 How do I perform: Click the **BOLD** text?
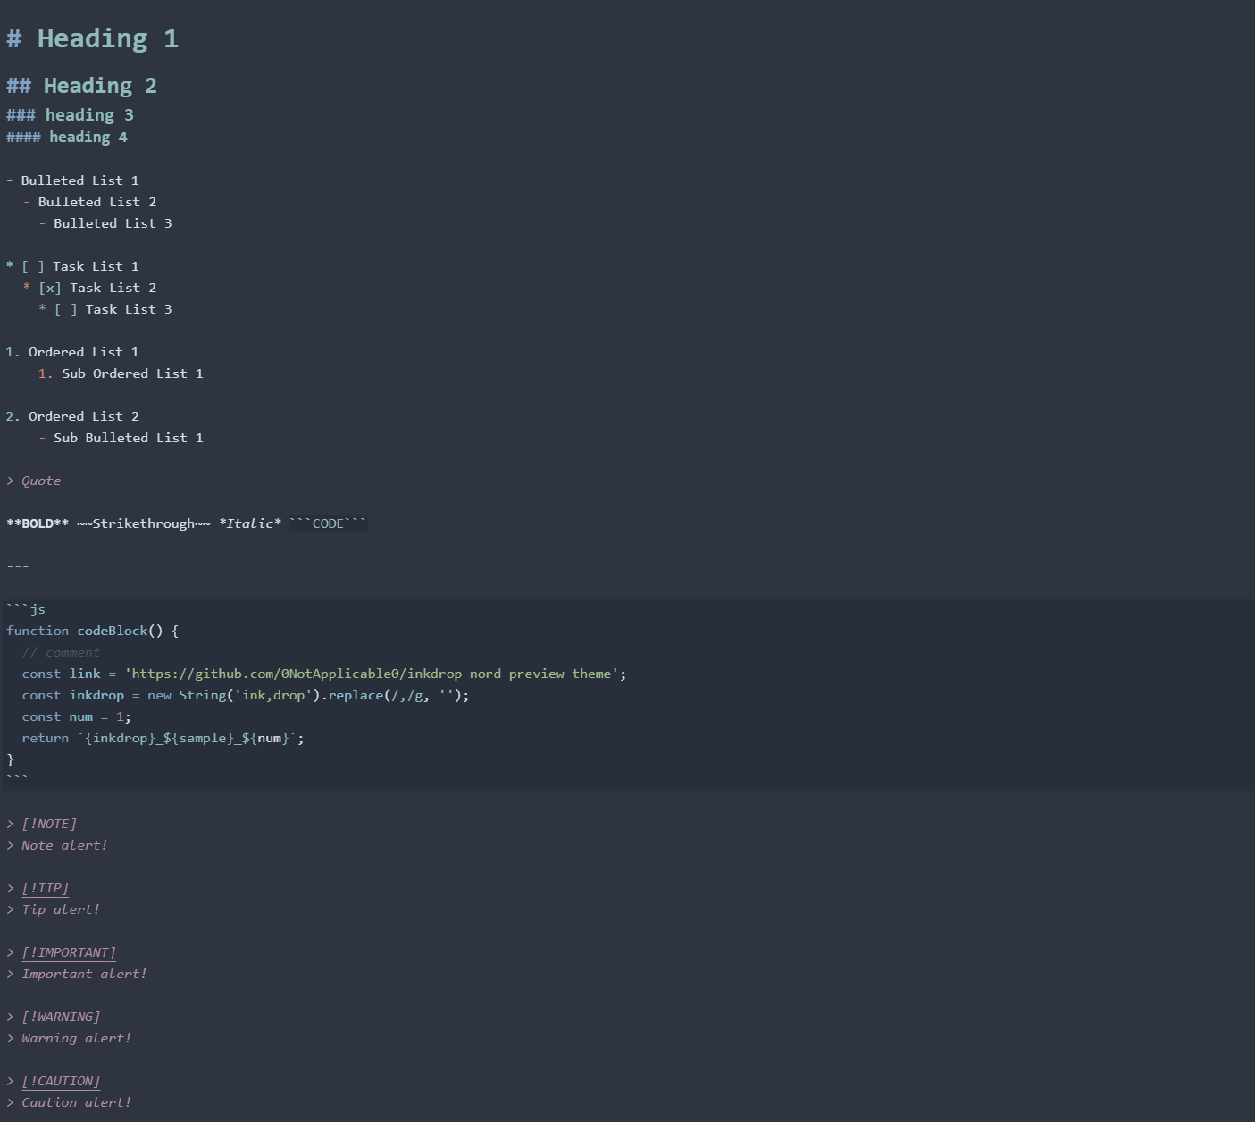tap(38, 523)
